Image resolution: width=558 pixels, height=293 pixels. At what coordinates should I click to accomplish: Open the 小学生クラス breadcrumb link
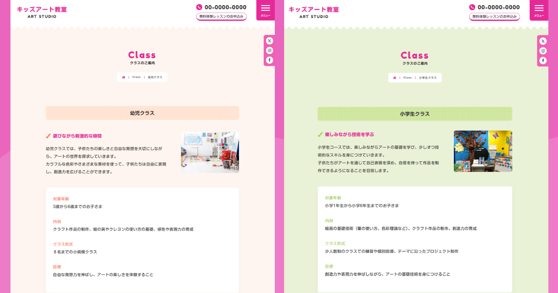tap(428, 78)
